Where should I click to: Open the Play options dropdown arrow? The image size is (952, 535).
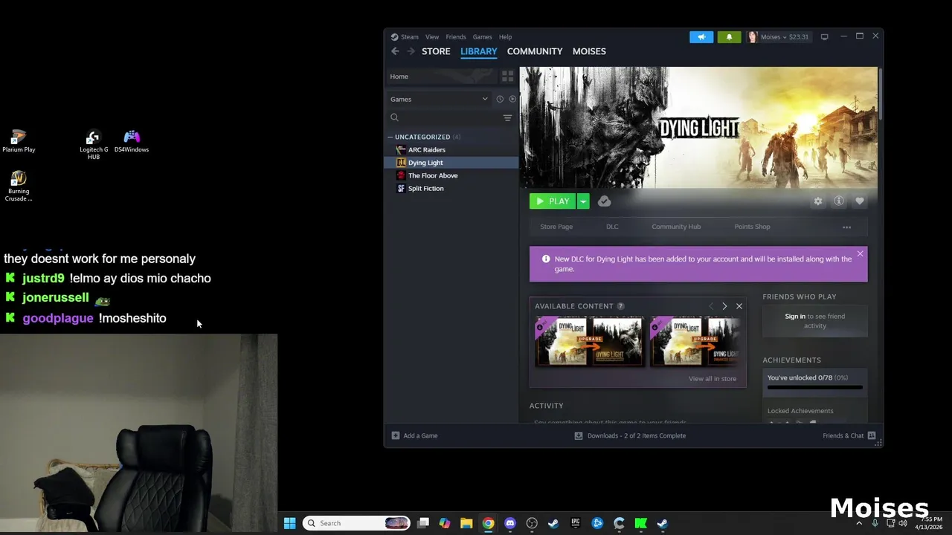coord(584,201)
